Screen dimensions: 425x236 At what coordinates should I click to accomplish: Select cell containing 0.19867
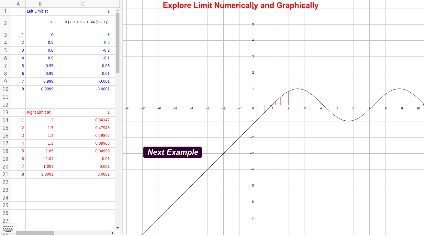pos(83,136)
